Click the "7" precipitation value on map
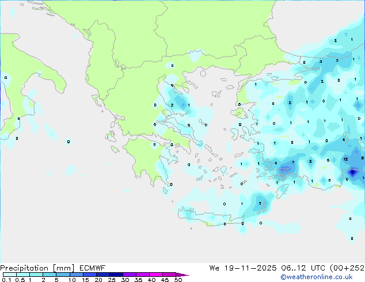Screen dimensions: 365x282 293,162
